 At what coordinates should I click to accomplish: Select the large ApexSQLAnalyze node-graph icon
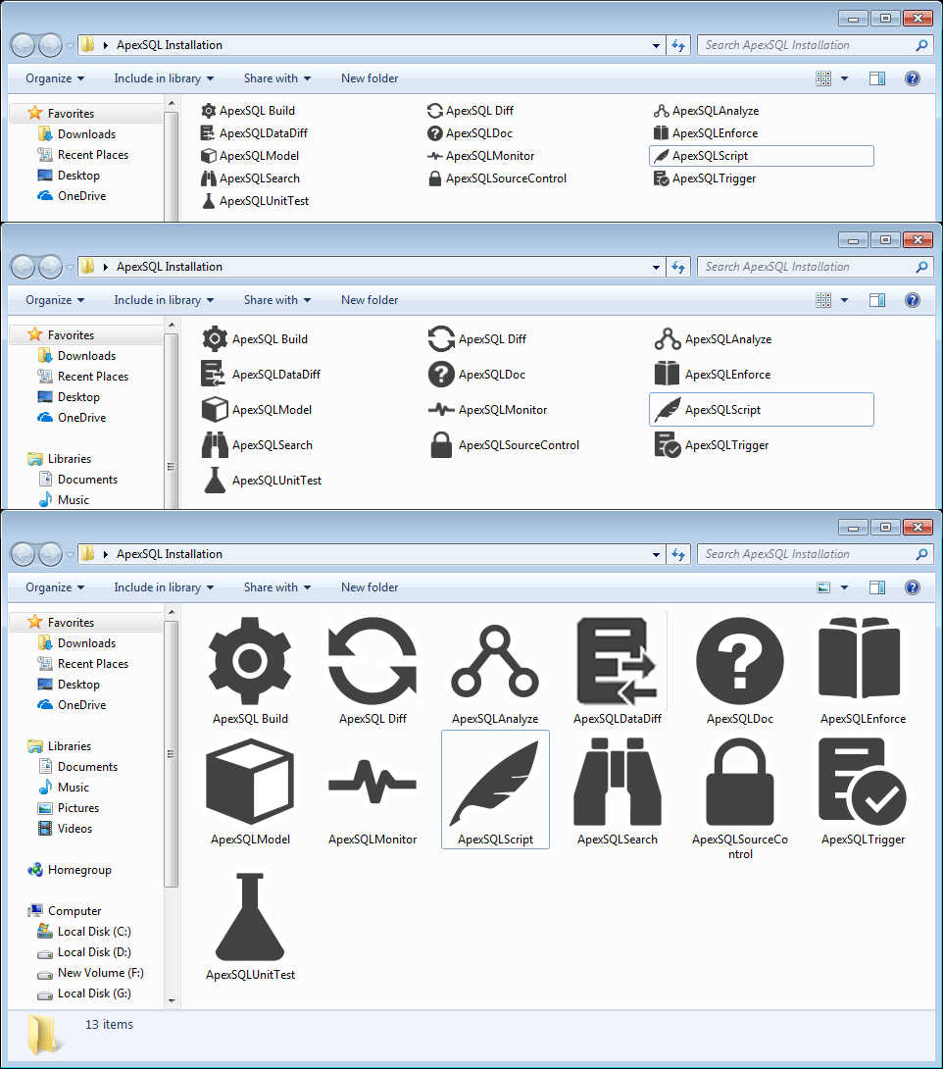pos(495,661)
